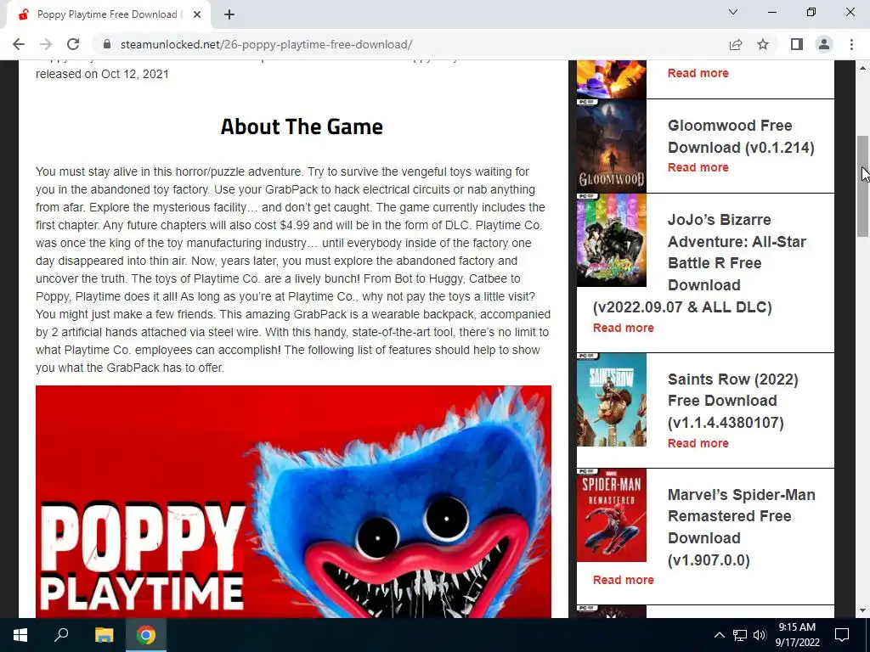Viewport: 870px width, 652px height.
Task: Select the Poppy Playtime Free Download tab
Action: coord(108,14)
